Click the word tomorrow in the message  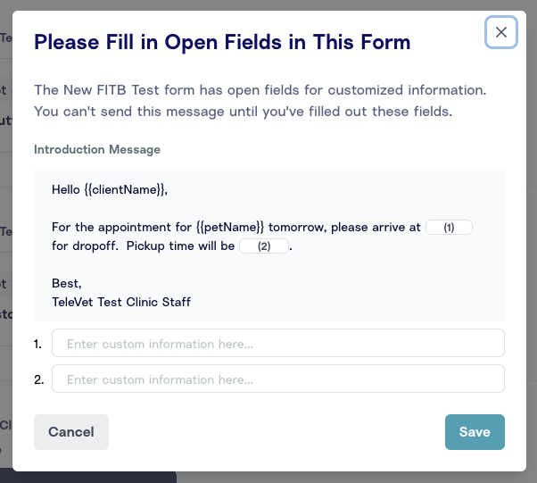click(x=299, y=228)
